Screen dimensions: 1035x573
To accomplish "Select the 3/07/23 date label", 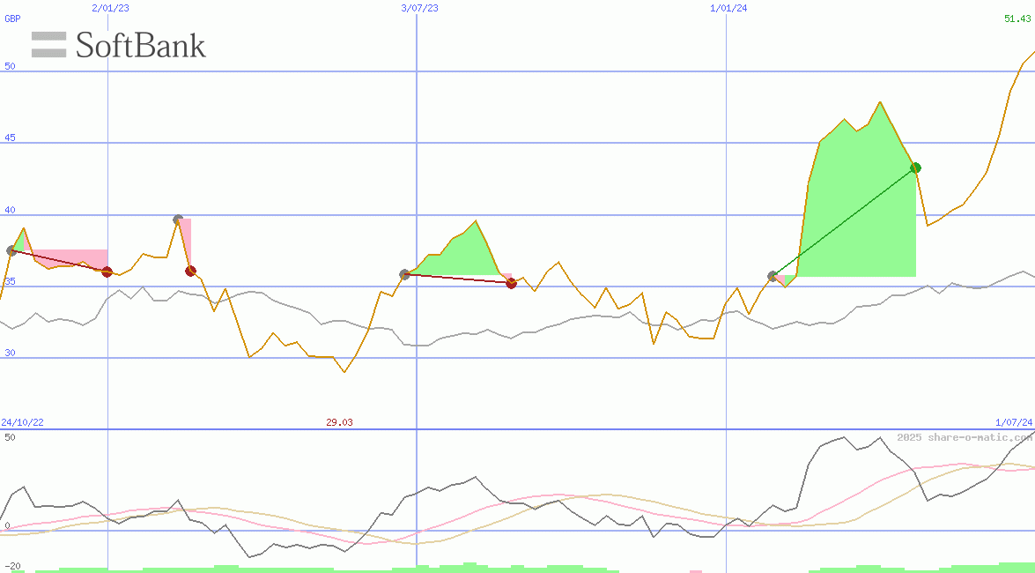I will click(419, 8).
